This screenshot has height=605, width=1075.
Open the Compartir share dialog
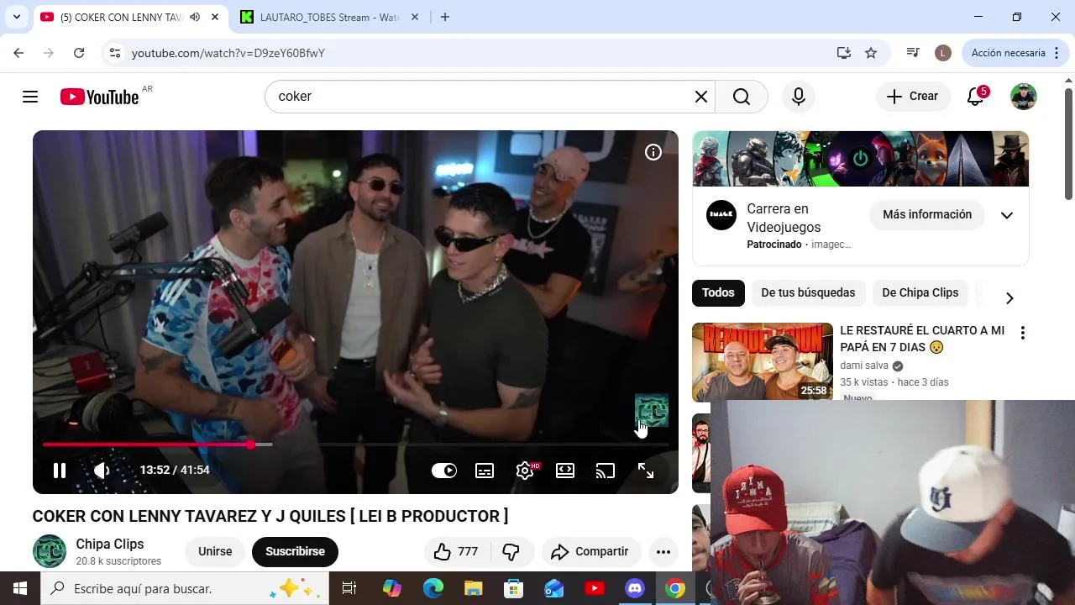[x=590, y=552]
